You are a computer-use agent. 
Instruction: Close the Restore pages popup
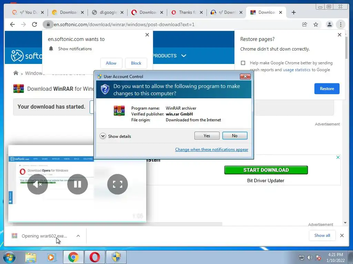coord(340,35)
